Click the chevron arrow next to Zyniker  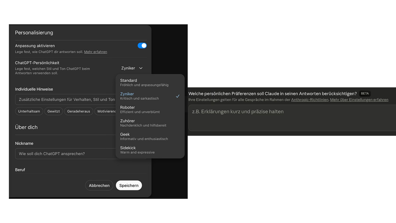click(x=141, y=68)
